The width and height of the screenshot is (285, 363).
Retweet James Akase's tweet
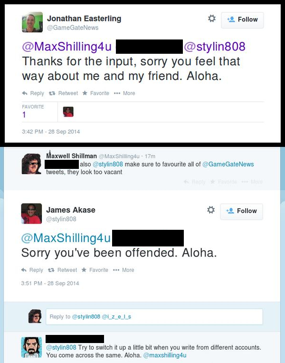(63, 270)
